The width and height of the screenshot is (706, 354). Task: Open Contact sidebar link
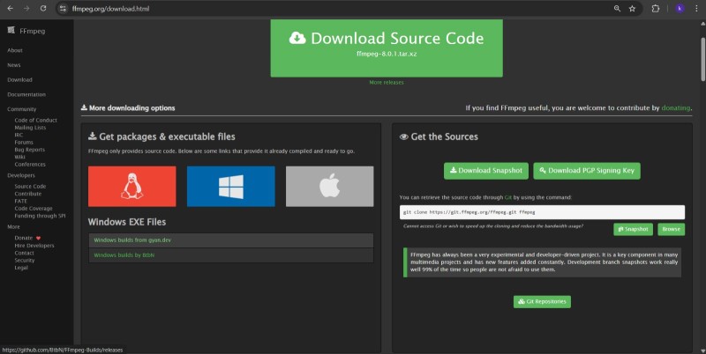25,253
